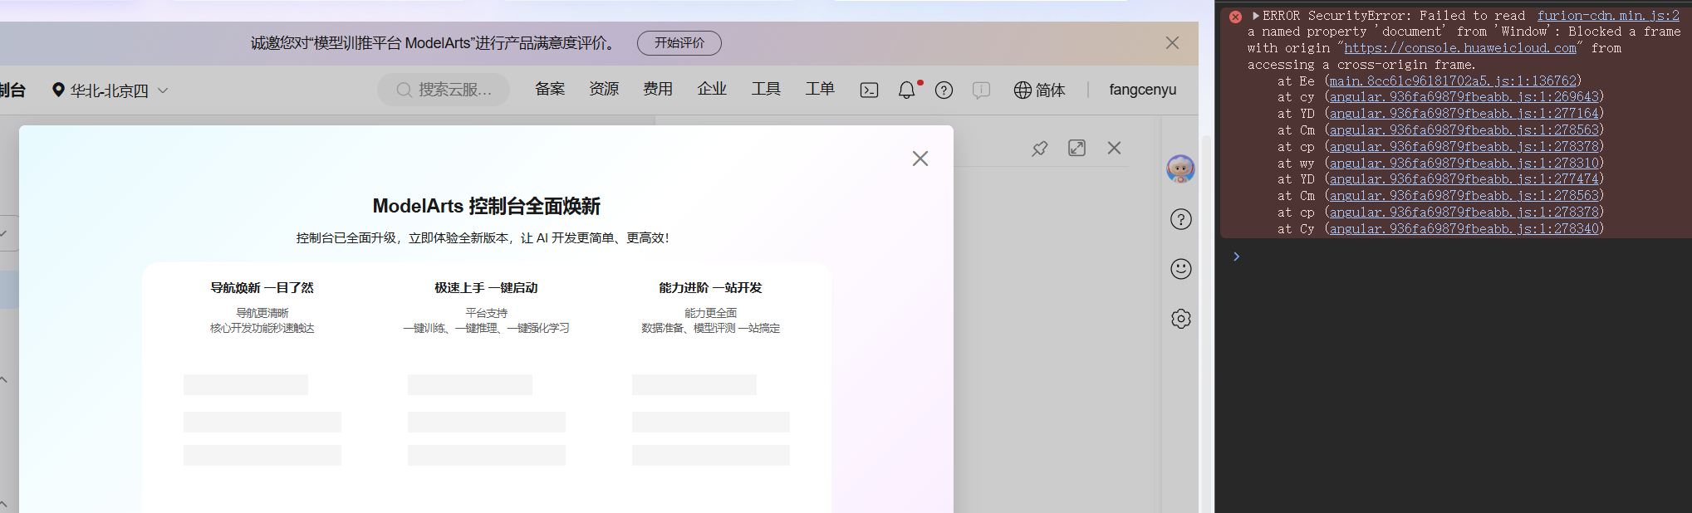Open the 工单 menu
Image resolution: width=1692 pixels, height=513 pixels.
[820, 89]
